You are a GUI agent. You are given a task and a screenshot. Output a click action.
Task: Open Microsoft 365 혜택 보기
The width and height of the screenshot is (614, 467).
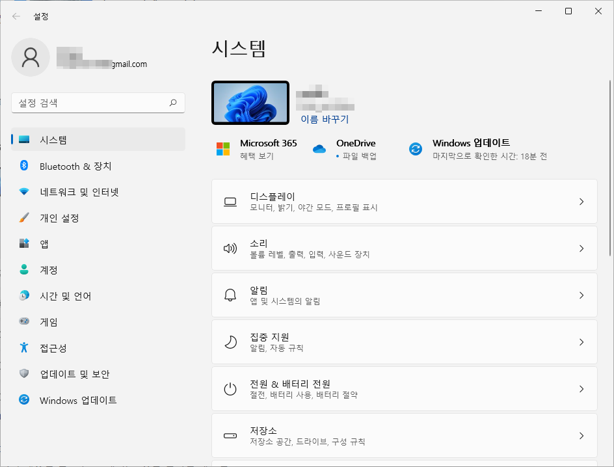257,156
